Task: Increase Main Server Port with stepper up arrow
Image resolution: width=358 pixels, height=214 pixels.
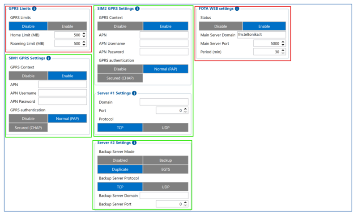Action: pyautogui.click(x=283, y=42)
